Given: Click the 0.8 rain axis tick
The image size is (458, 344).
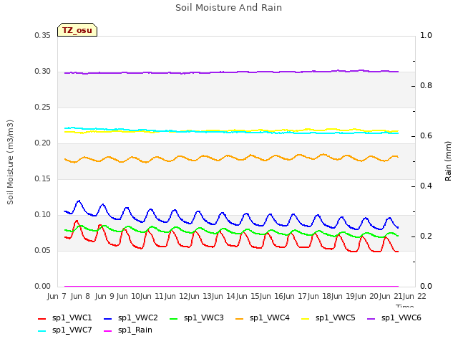Looking at the screenshot, I should (x=426, y=86).
